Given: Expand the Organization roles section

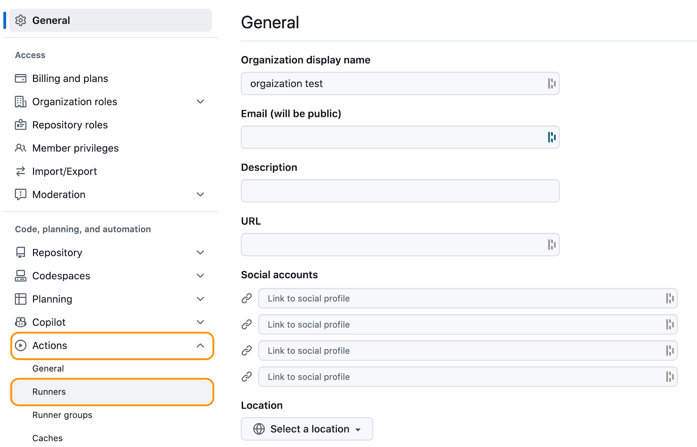Looking at the screenshot, I should 200,102.
